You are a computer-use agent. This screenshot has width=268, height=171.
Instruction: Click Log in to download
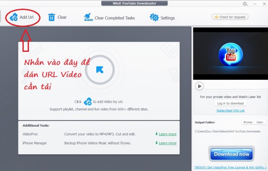coord(230,103)
